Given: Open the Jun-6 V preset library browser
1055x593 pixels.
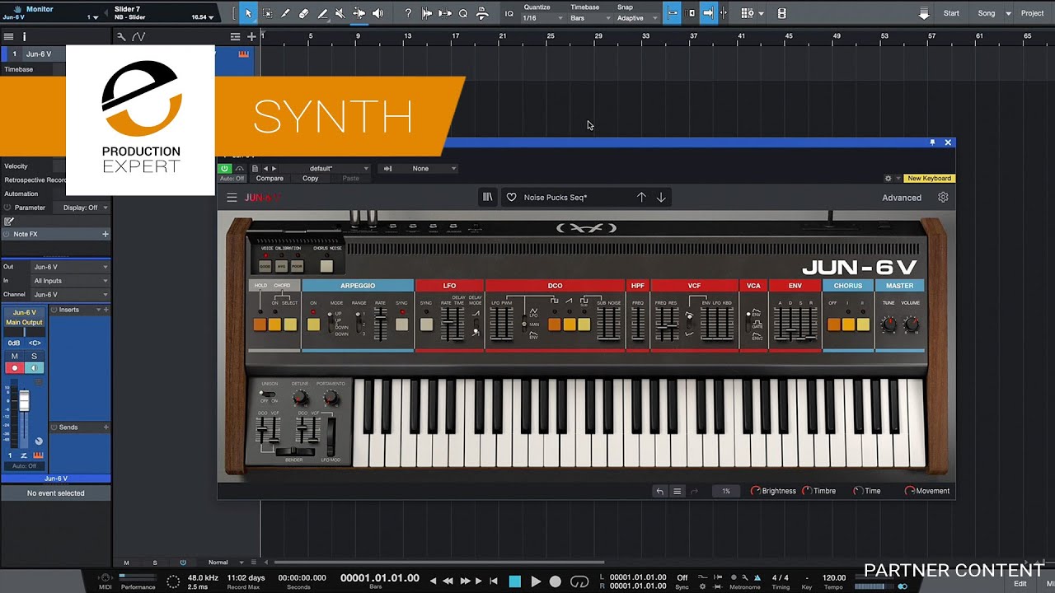Looking at the screenshot, I should pyautogui.click(x=488, y=198).
